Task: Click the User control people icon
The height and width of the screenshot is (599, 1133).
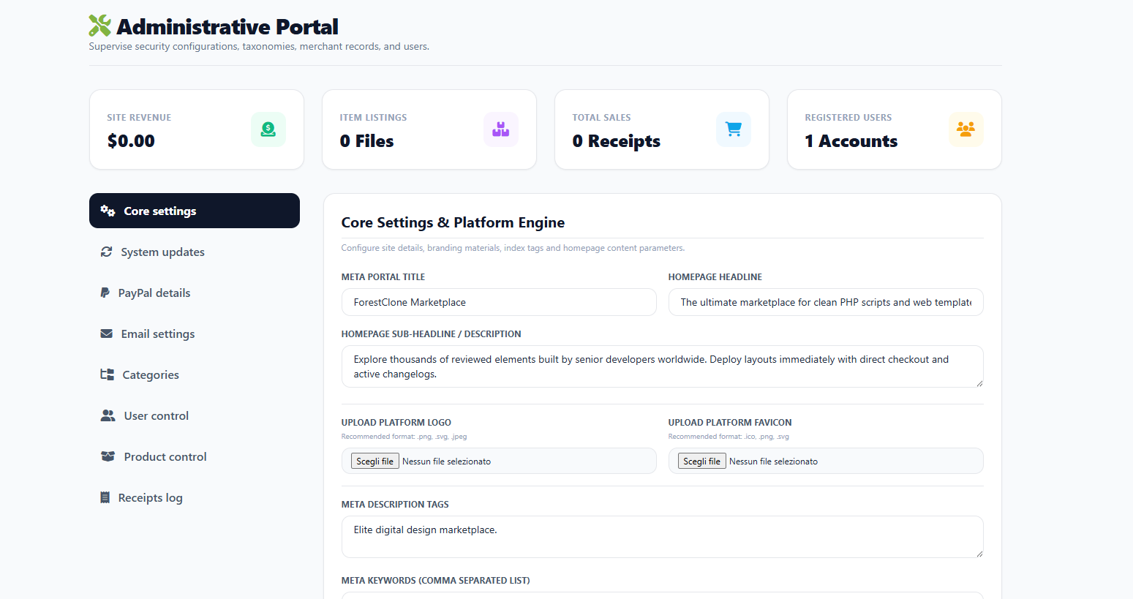Action: [108, 415]
